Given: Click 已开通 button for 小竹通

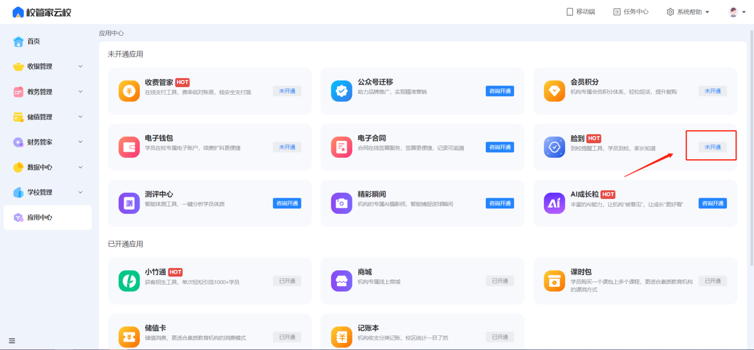Looking at the screenshot, I should (287, 281).
